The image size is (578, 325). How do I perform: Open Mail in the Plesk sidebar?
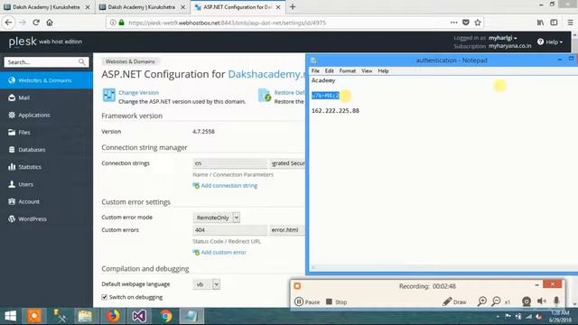(x=46, y=97)
